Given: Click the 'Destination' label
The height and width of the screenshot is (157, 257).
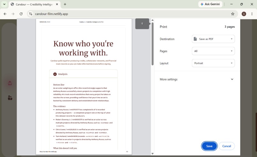Looking at the screenshot, I should pos(167,39).
